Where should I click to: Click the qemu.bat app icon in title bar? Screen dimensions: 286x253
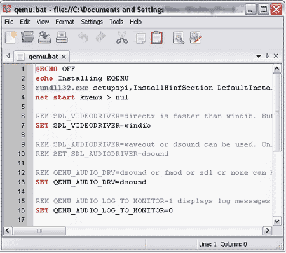point(7,9)
